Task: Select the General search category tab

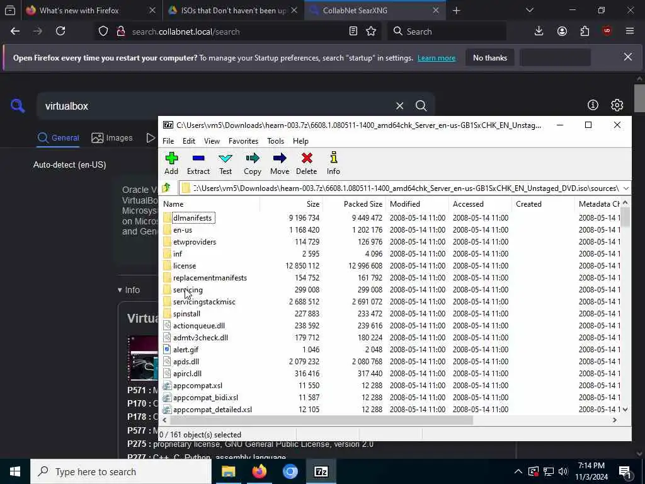Action: (58, 138)
